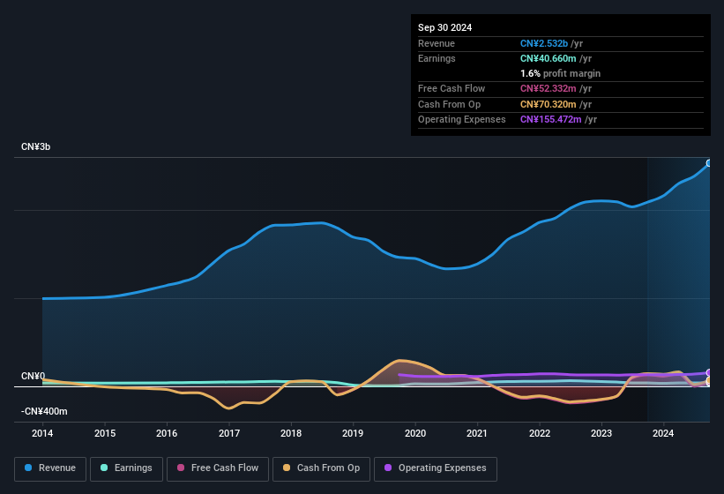Select the 2016 x-axis label
This screenshot has width=724, height=494.
167,433
